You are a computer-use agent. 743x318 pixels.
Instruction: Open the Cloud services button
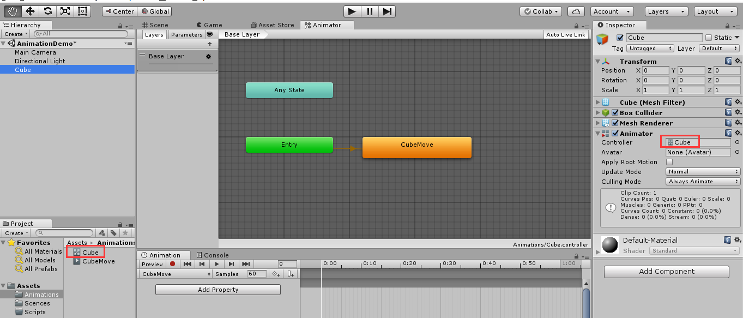(x=576, y=11)
